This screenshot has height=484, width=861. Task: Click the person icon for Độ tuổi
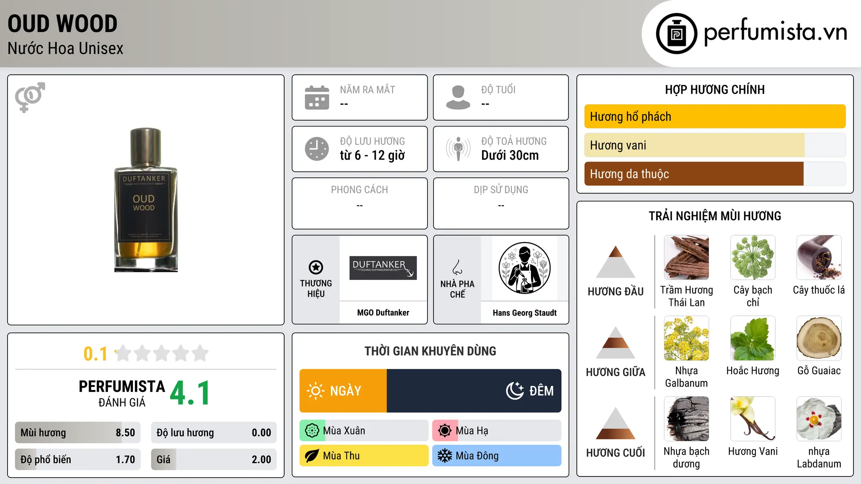pyautogui.click(x=458, y=97)
